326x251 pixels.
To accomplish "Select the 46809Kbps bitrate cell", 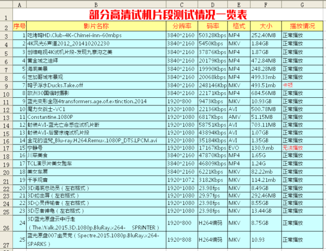I will click(212, 164).
